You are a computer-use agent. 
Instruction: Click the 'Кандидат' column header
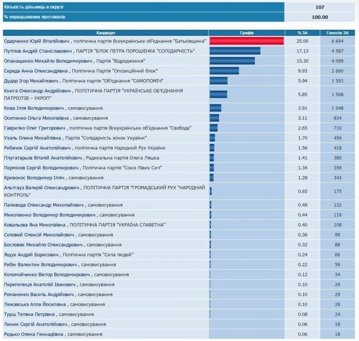pyautogui.click(x=105, y=33)
